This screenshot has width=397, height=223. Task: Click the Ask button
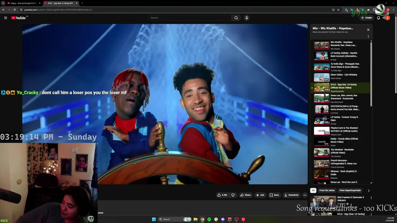pyautogui.click(x=260, y=195)
